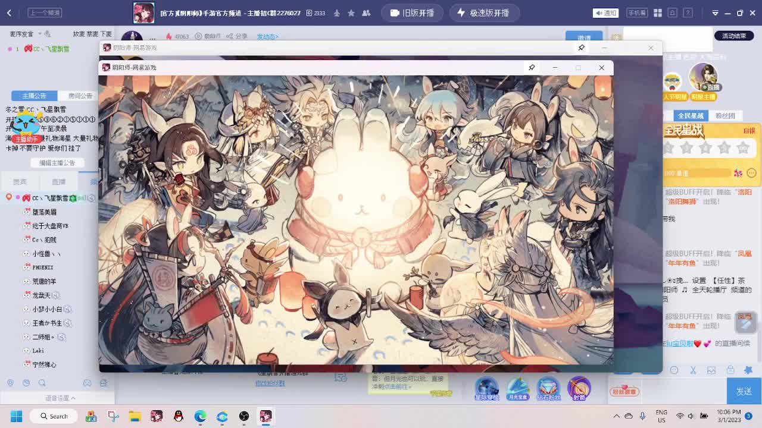This screenshot has width=762, height=428.
Task: Open the dropdown triangle menu in title bar
Action: (715, 13)
